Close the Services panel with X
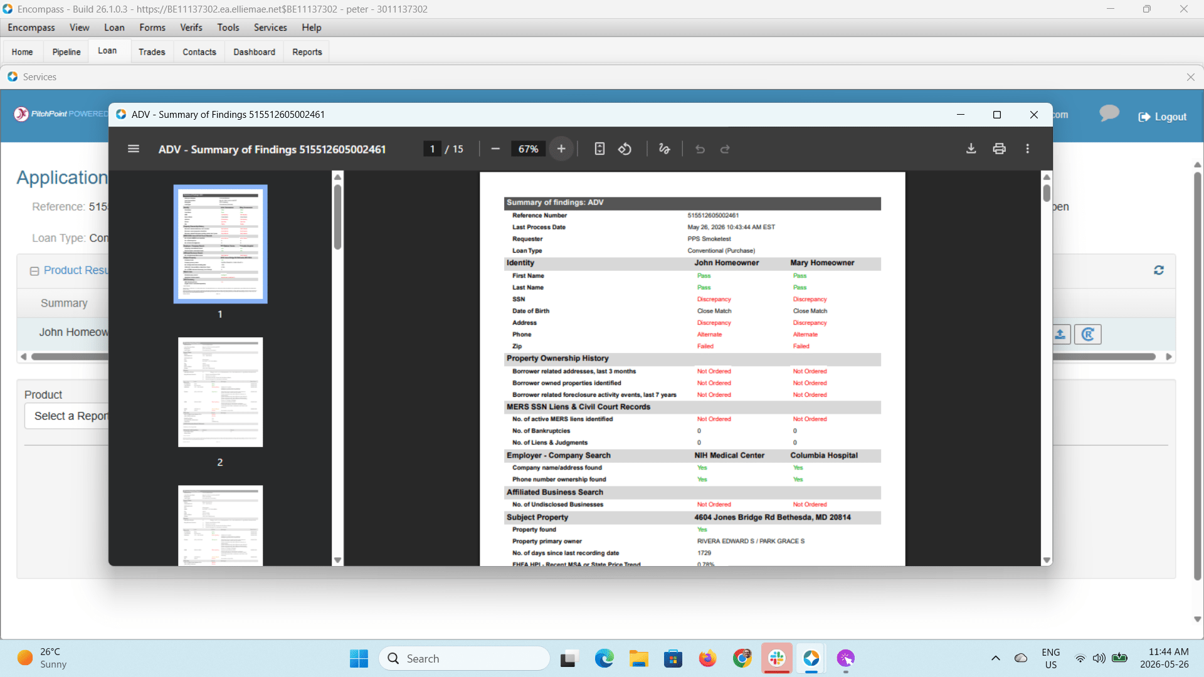 [1191, 77]
